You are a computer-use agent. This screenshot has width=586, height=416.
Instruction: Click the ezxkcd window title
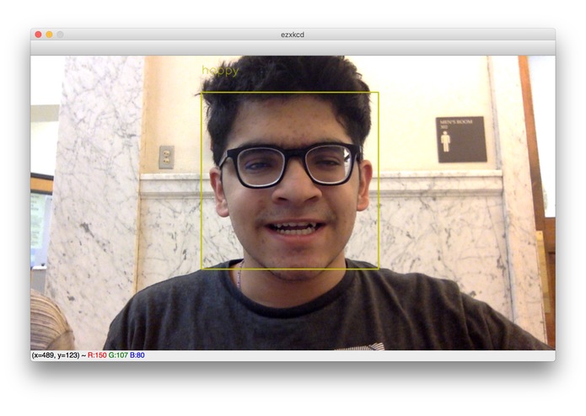coord(293,35)
